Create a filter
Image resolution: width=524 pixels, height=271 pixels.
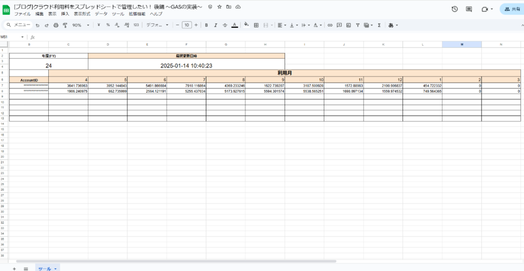(x=357, y=25)
